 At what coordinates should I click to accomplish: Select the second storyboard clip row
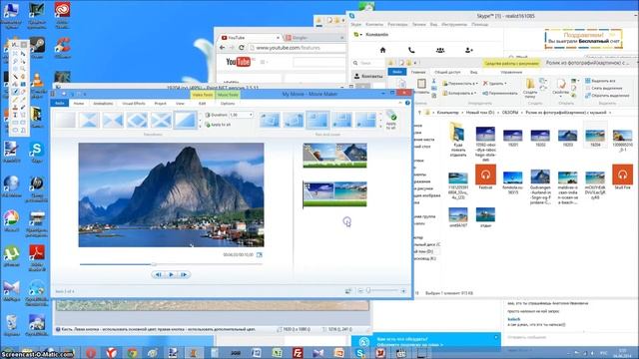coord(334,194)
